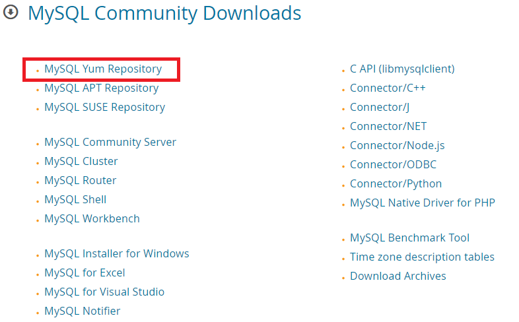Image resolution: width=519 pixels, height=322 pixels.
Task: Open the MySQL Shell link
Action: coord(75,200)
